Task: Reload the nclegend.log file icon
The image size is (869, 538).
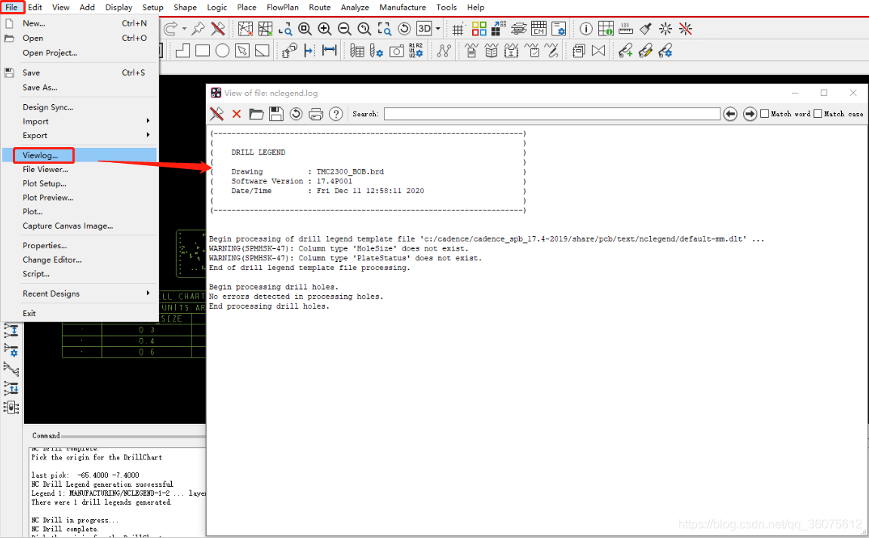Action: pyautogui.click(x=296, y=114)
